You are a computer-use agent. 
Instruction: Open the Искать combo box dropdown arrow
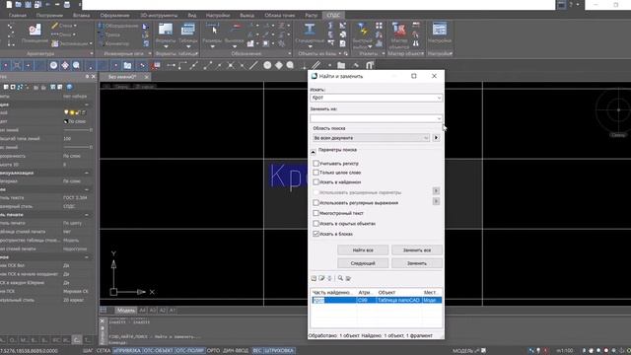point(439,98)
